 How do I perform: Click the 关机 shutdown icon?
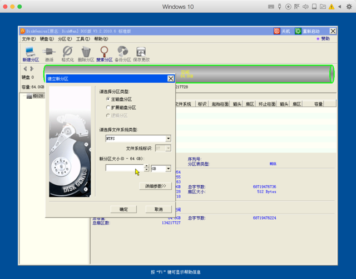(x=277, y=31)
